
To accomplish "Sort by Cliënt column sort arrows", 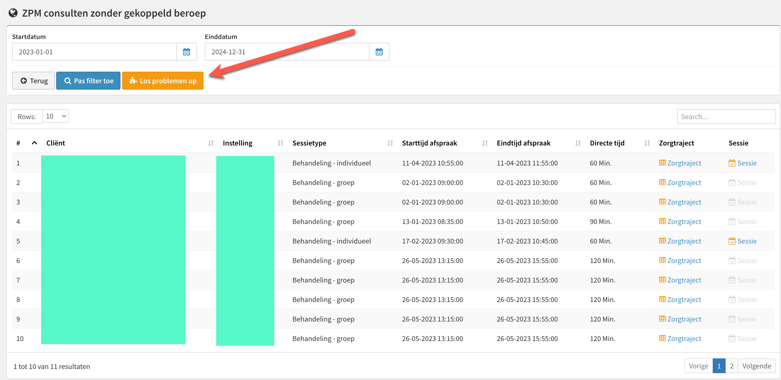I will [x=211, y=143].
